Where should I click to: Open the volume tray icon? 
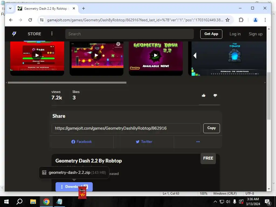point(228,202)
